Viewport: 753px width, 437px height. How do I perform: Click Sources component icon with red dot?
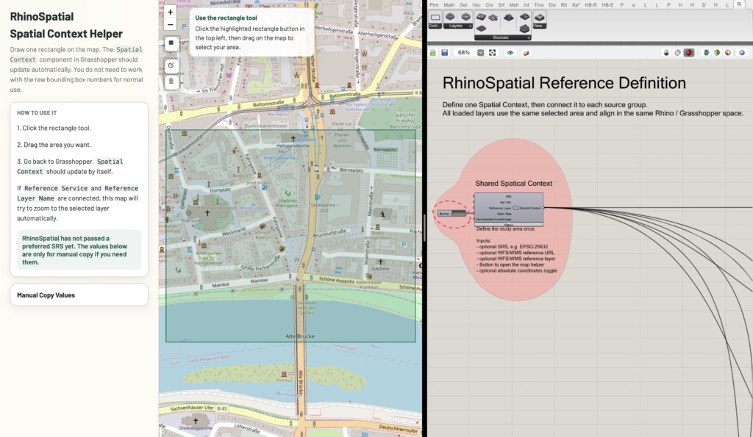(x=493, y=18)
